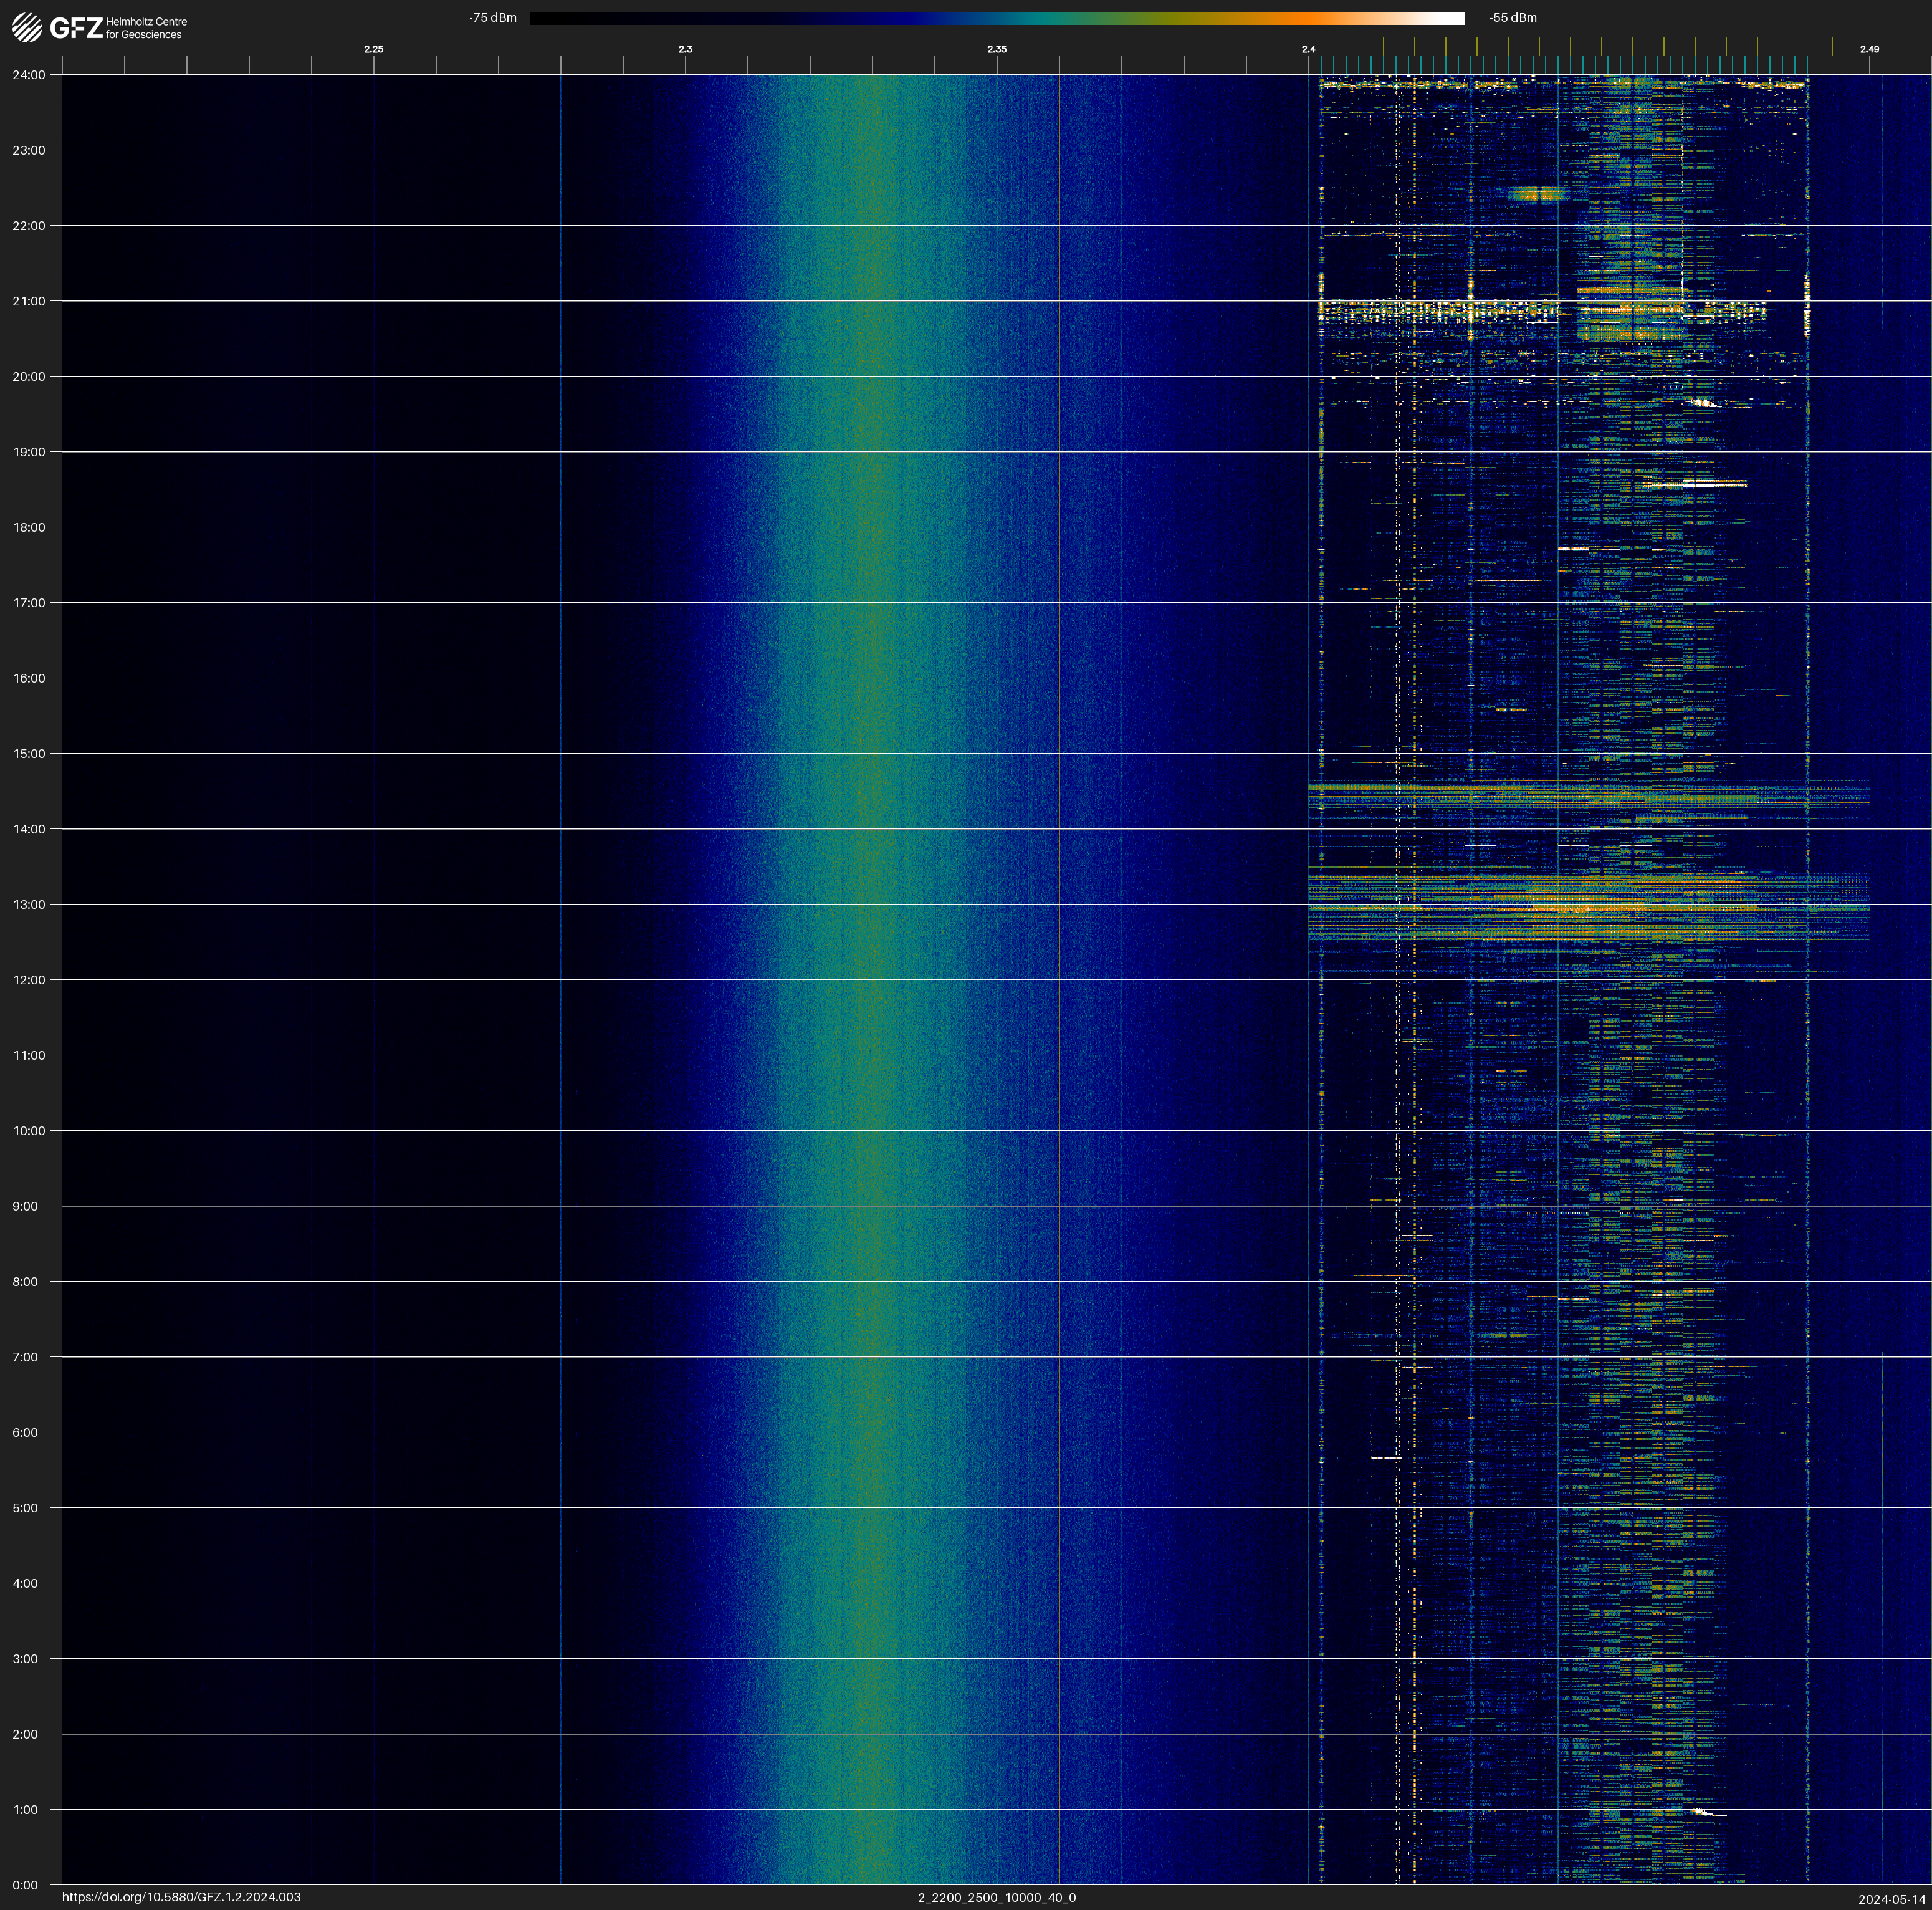Click the 2.35 frequency axis label
1932x1910 pixels.
tap(996, 49)
